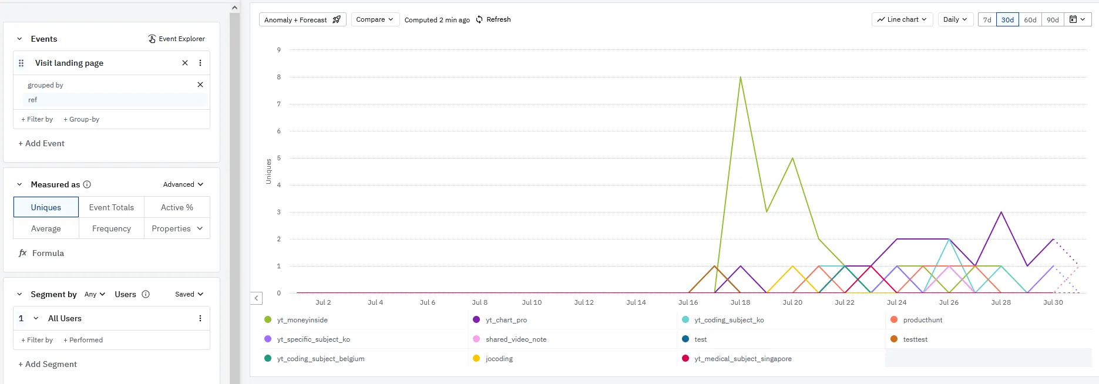
Task: Open the Line chart type dropdown
Action: [902, 19]
